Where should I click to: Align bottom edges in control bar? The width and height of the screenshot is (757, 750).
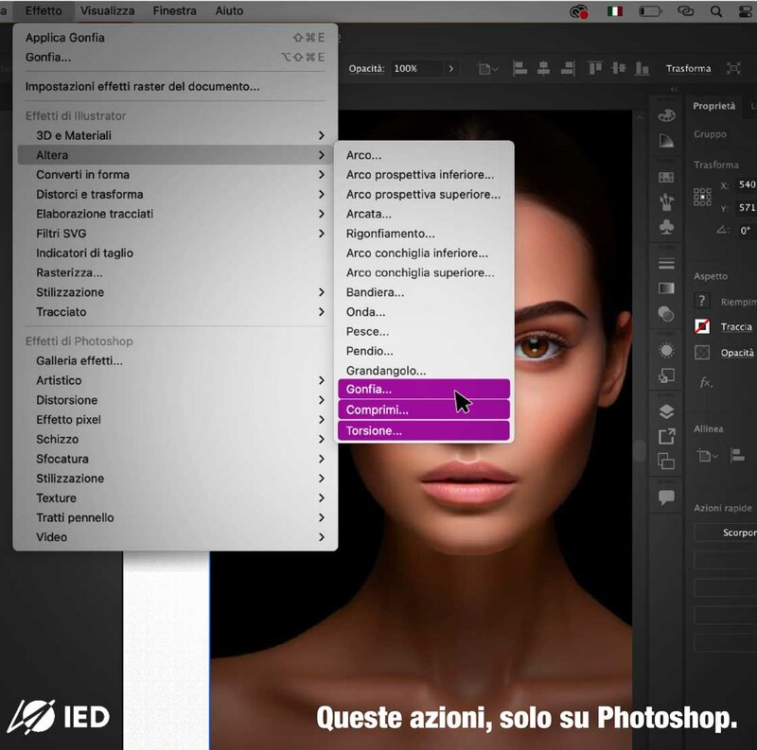(x=642, y=68)
